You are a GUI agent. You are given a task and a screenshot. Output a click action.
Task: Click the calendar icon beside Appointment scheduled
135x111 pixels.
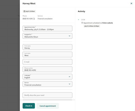click(x=82, y=23)
